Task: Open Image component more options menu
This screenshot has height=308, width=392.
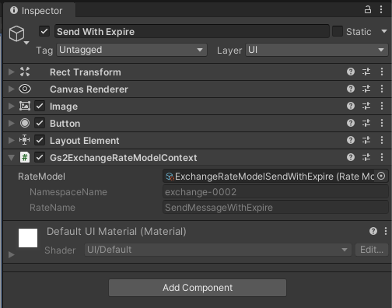Action: point(382,106)
